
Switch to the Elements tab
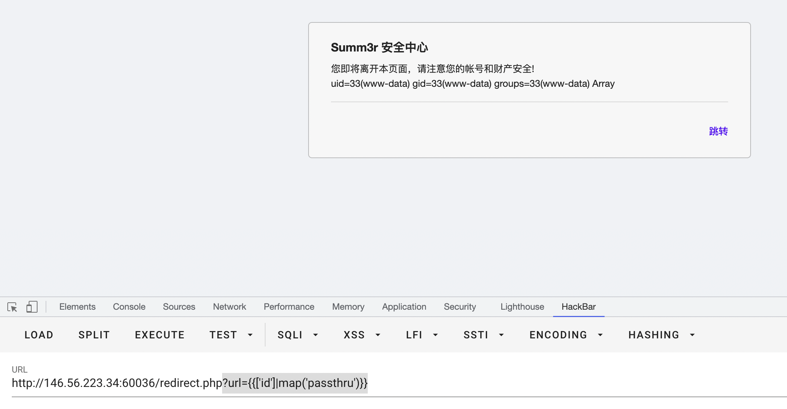point(77,306)
